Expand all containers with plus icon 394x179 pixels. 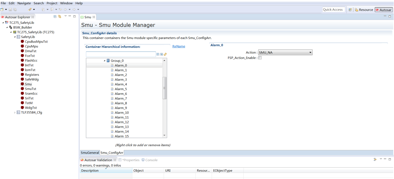click(x=162, y=54)
